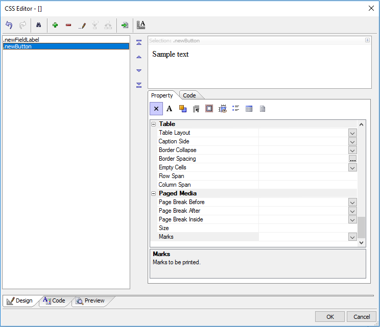Open Border Collapse dropdown
The height and width of the screenshot is (327, 380).
point(352,150)
